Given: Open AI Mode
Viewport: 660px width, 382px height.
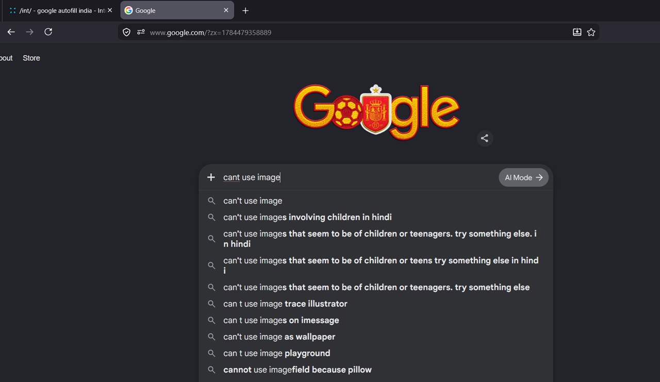Looking at the screenshot, I should pyautogui.click(x=523, y=177).
